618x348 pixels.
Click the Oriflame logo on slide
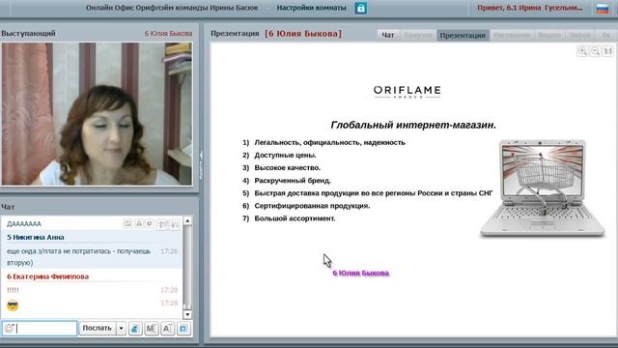click(x=407, y=92)
